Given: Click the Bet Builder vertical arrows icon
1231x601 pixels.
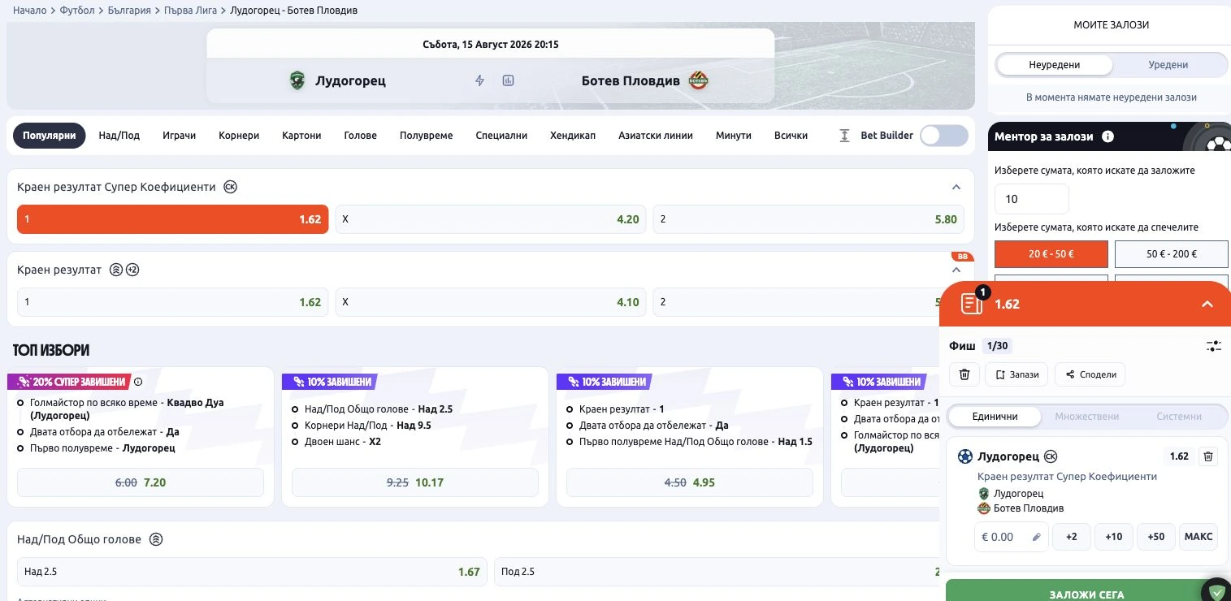Looking at the screenshot, I should [x=844, y=136].
